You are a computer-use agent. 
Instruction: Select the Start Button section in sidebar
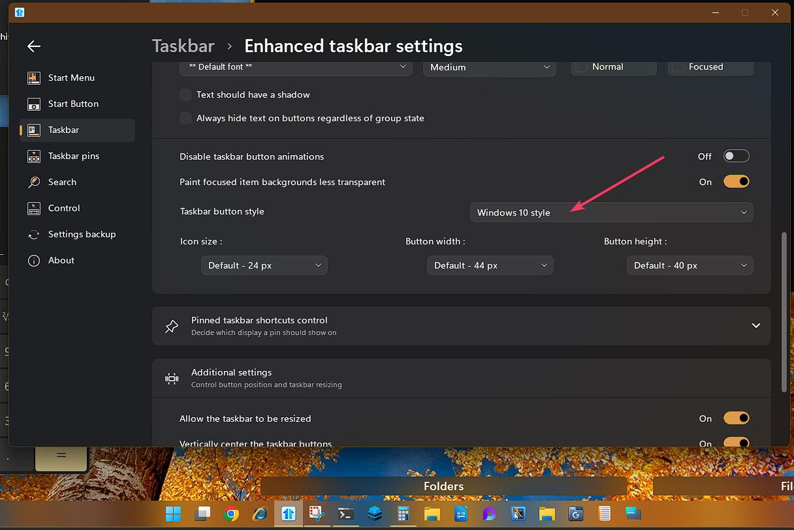point(73,104)
